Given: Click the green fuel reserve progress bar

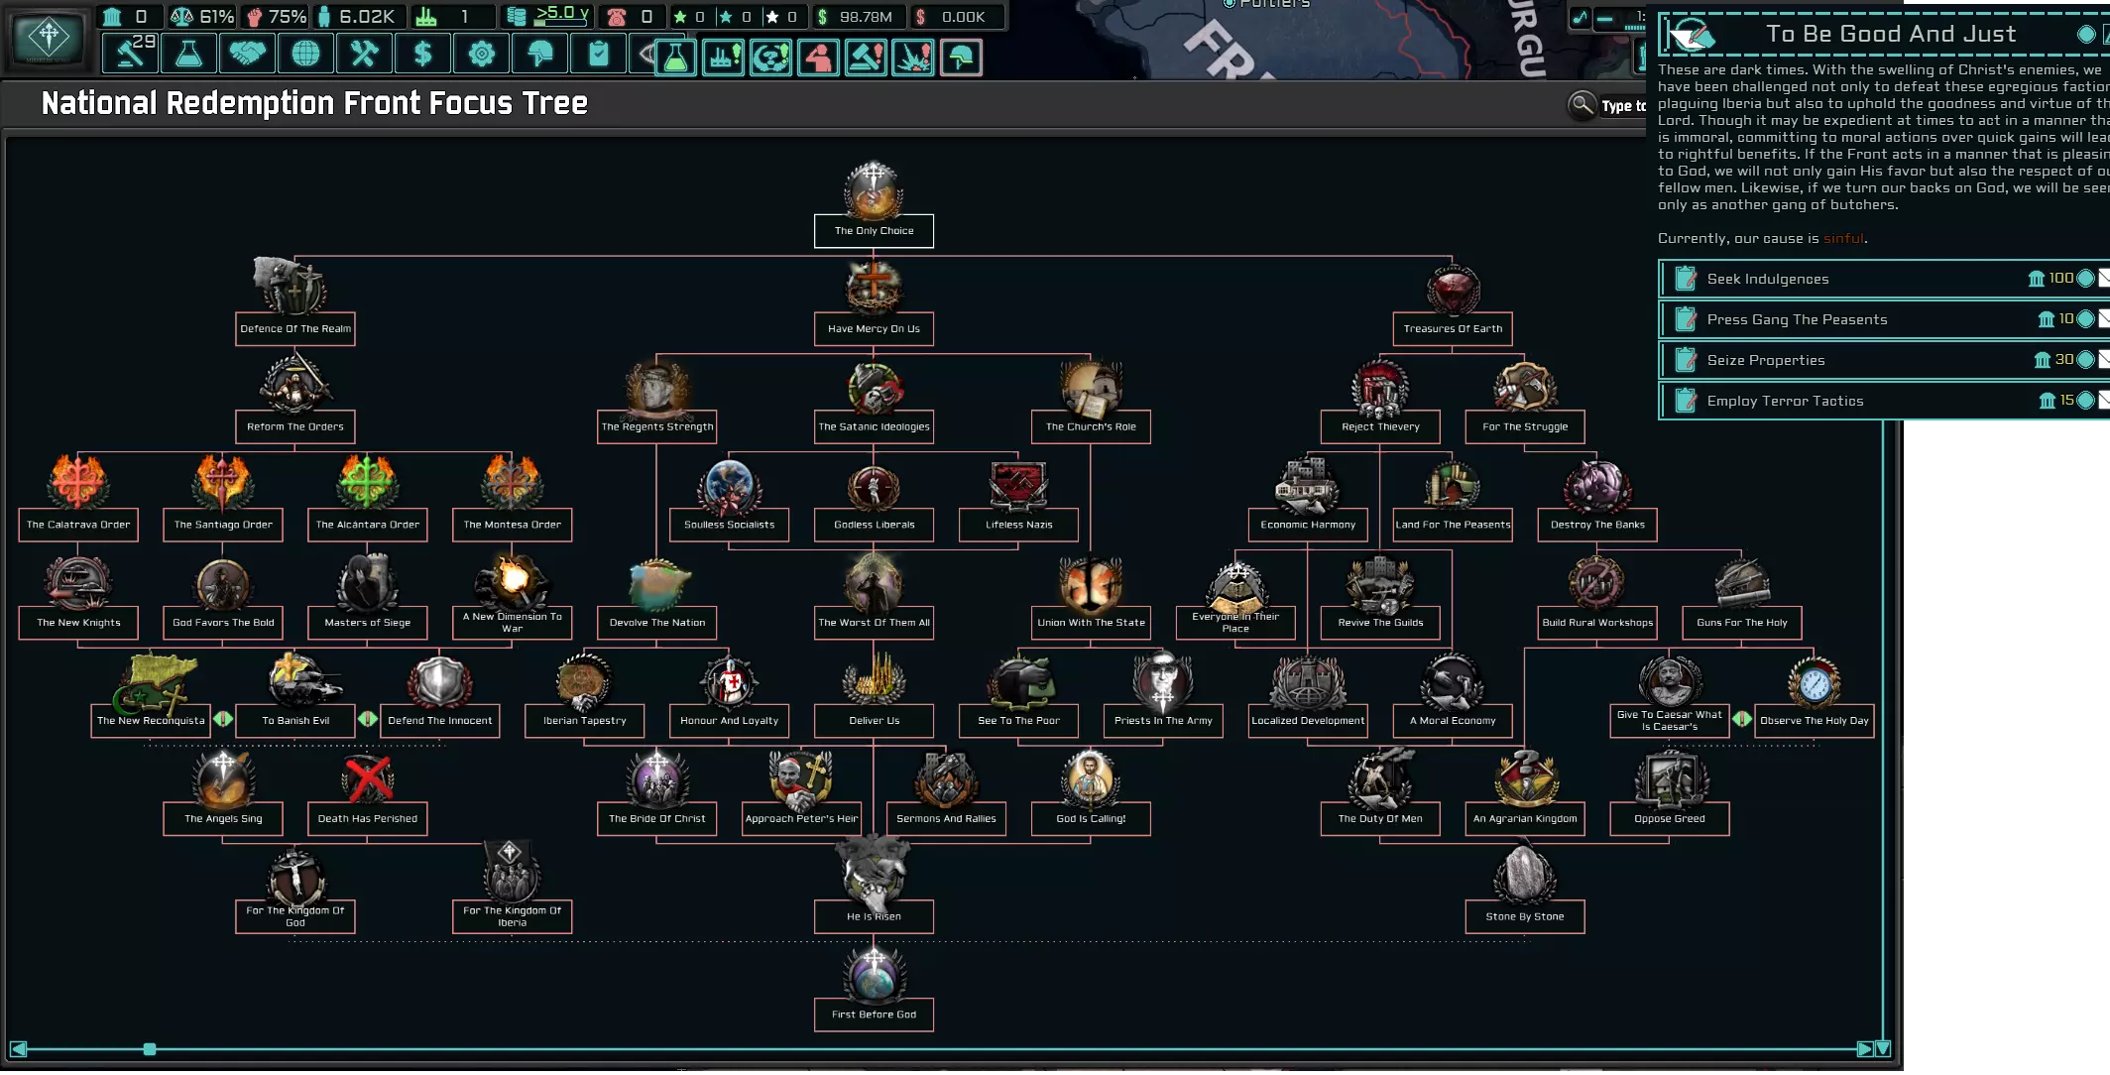Looking at the screenshot, I should [561, 23].
